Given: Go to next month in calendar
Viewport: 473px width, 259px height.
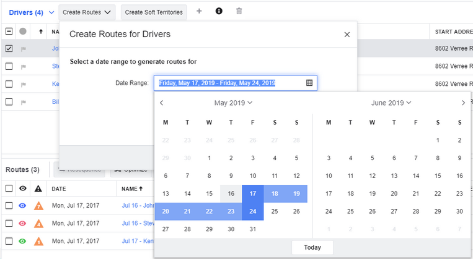Looking at the screenshot, I should click(x=463, y=103).
